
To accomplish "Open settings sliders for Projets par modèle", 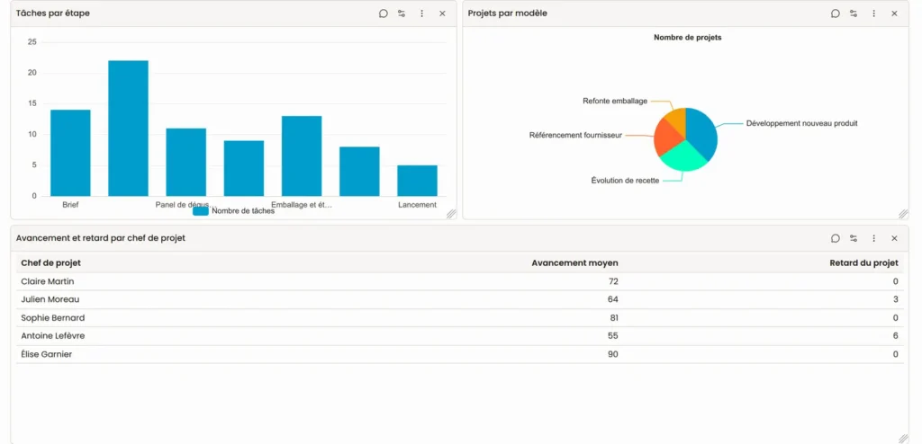I will tap(854, 13).
